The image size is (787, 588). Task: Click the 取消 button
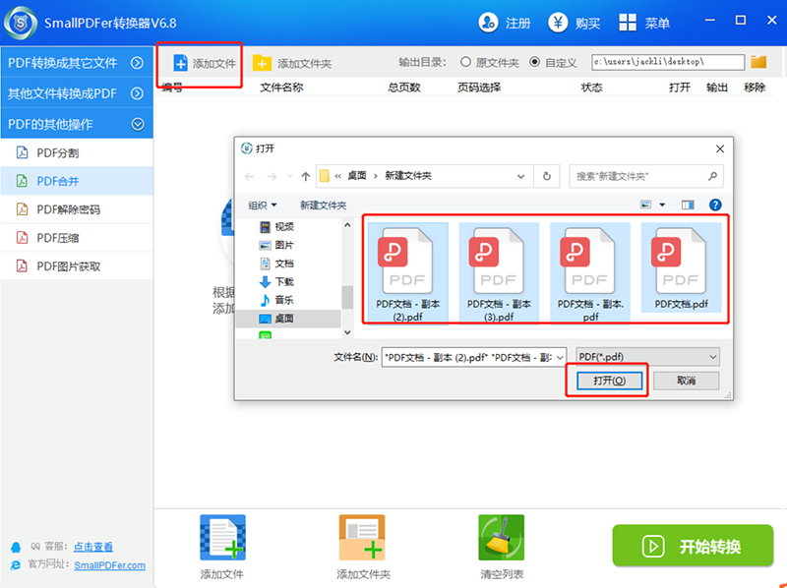pyautogui.click(x=686, y=381)
